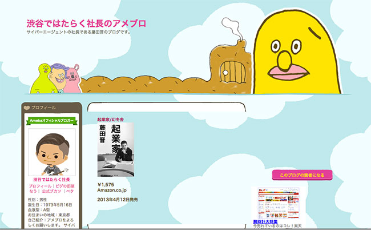
Task: Open the 渋谷ではたらく社長 name link under avatar
Action: (51, 180)
